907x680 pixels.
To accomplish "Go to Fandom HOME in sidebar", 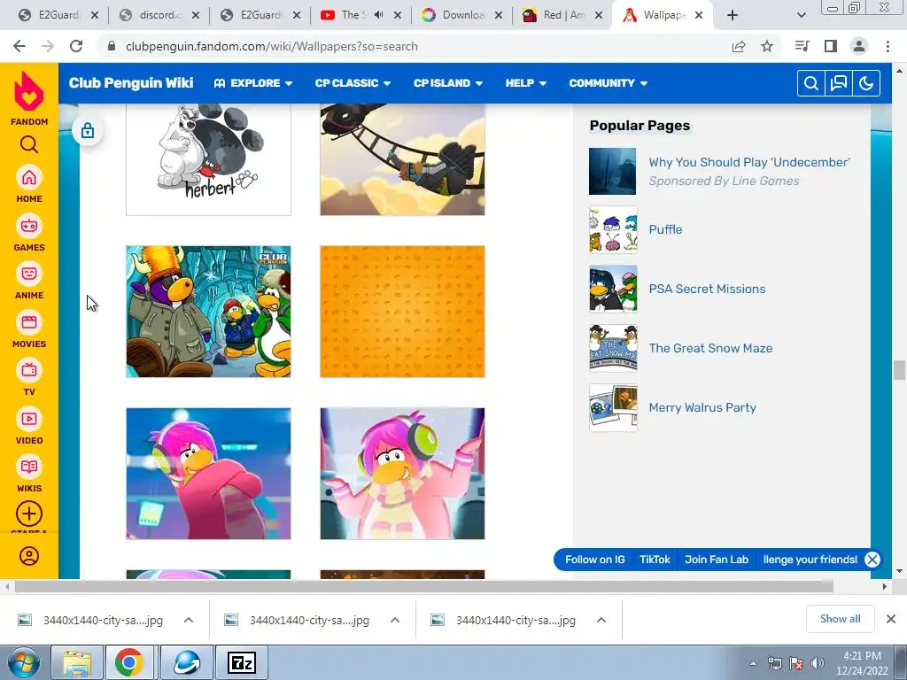I will [29, 184].
